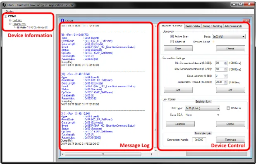Open the Adv. Commands tab

point(233,26)
